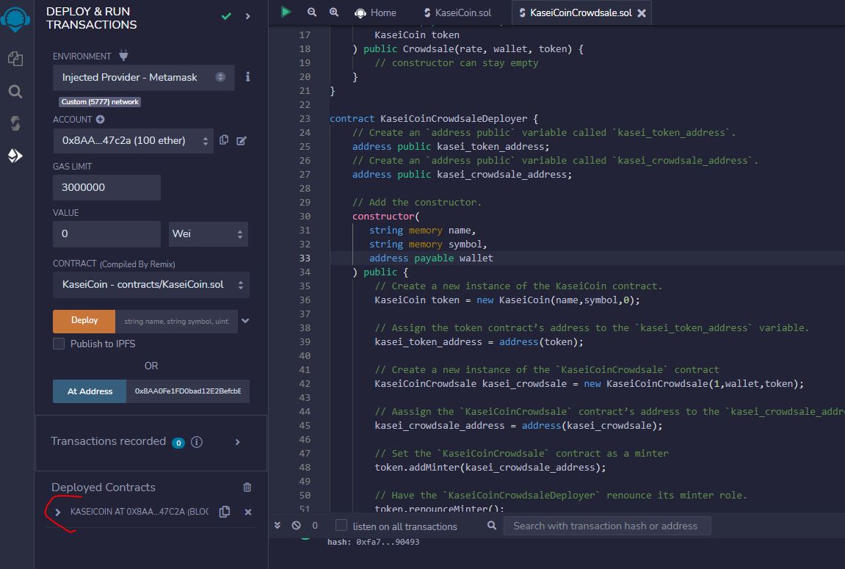Switch to the KaseiCoin.sol tab
Image resolution: width=845 pixels, height=569 pixels.
457,12
